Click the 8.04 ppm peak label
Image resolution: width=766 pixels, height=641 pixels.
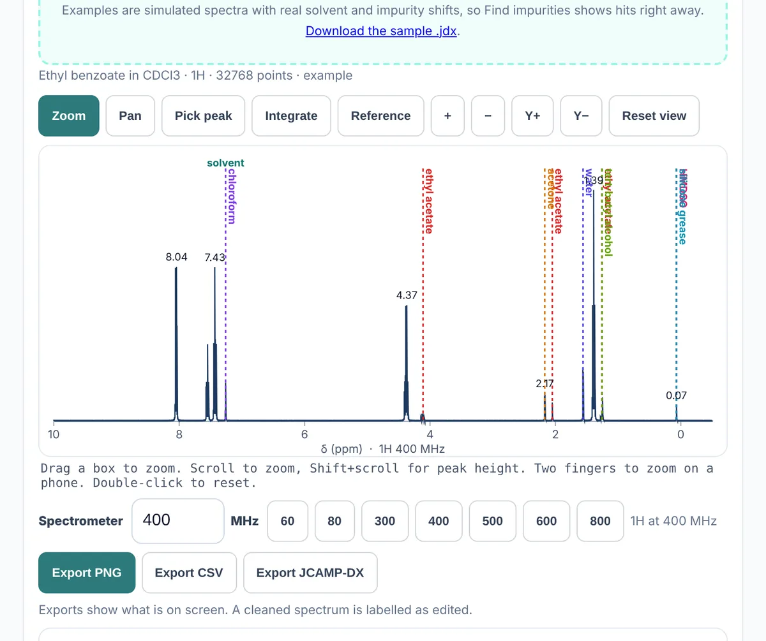(x=176, y=257)
